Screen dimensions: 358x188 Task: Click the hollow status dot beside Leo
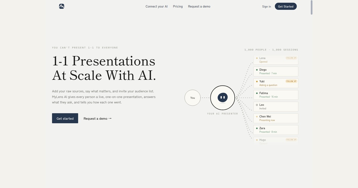pos(257,105)
